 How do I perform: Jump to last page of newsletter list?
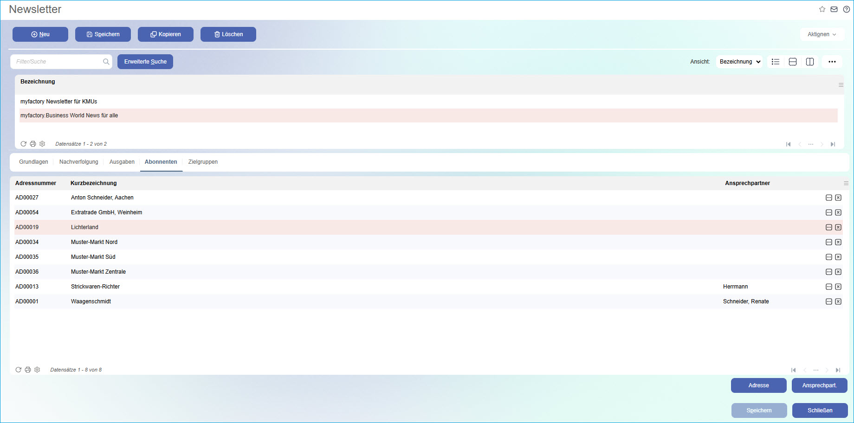(833, 144)
